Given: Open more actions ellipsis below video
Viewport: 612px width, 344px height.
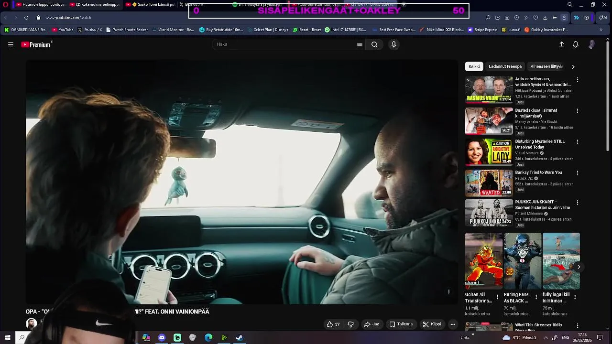Looking at the screenshot, I should pyautogui.click(x=453, y=324).
